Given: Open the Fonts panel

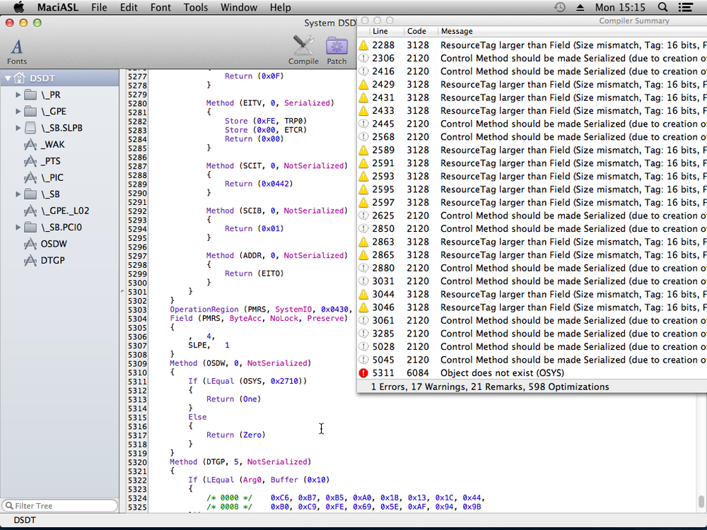Looking at the screenshot, I should point(16,48).
